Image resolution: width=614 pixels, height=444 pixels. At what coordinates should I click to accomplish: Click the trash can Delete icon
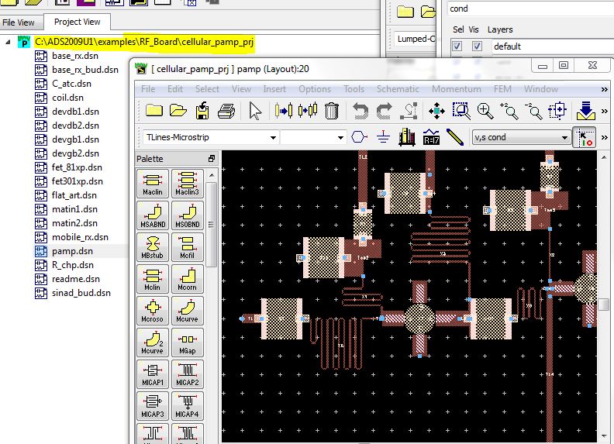tap(332, 112)
